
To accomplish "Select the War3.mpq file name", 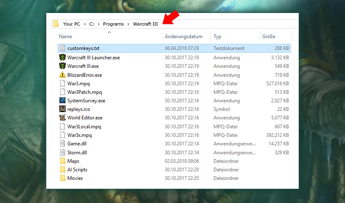I will point(79,84).
